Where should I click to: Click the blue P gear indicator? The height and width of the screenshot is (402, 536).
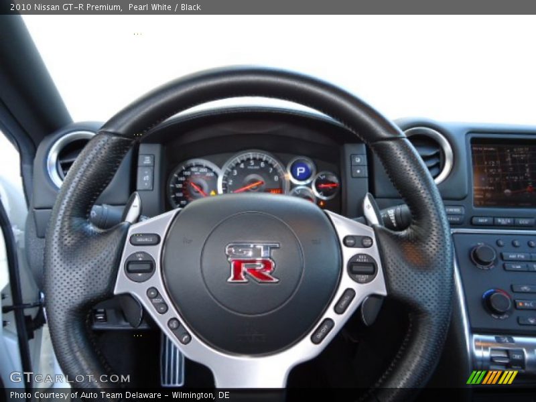click(x=301, y=171)
